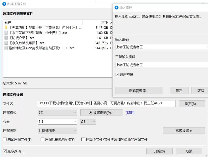
Task: Open the [帮助] help link
Action: (x=130, y=113)
